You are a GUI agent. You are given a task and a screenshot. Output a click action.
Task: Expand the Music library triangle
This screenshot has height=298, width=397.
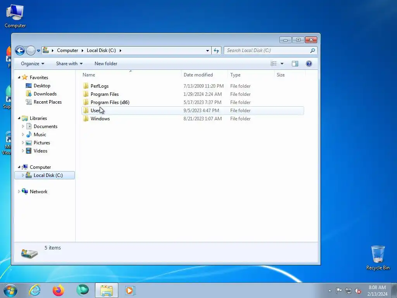coord(23,134)
